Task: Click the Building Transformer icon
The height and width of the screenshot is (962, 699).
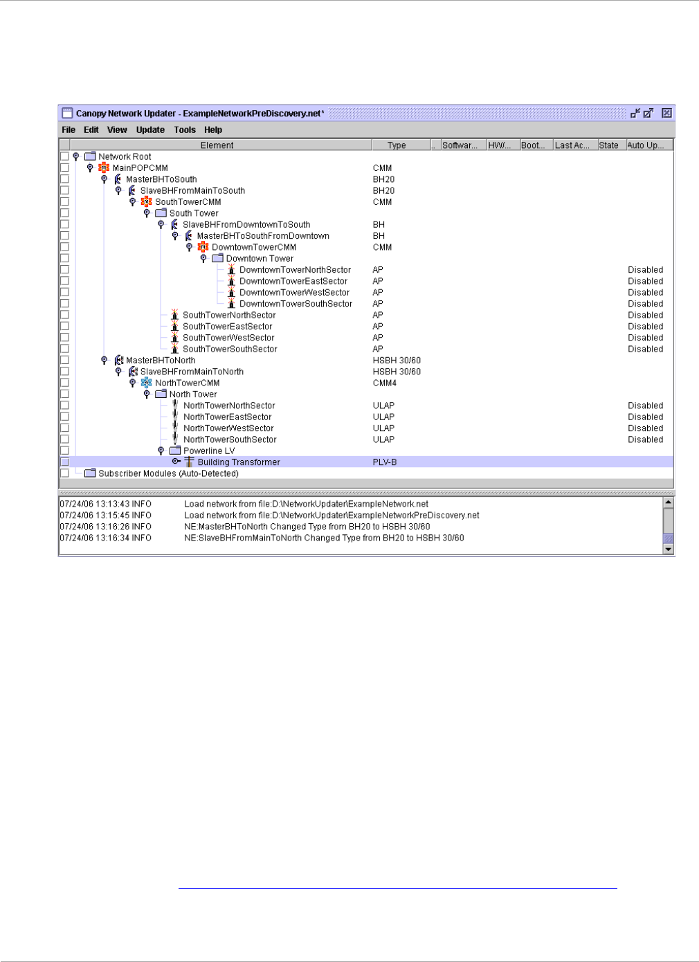Action: coord(189,462)
